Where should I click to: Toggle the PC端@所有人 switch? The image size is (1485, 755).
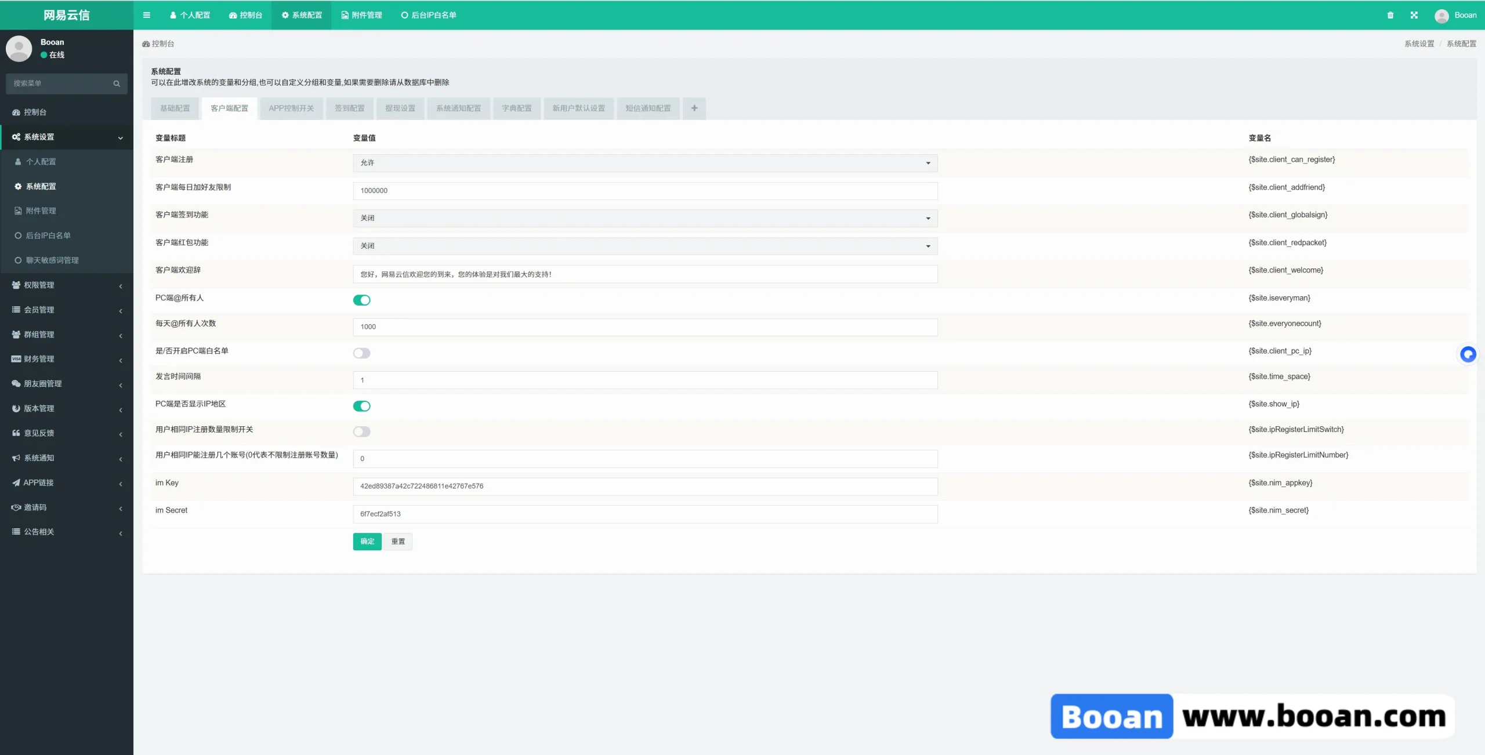point(361,300)
